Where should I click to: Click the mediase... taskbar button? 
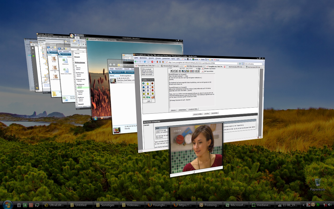[x=262, y=205]
